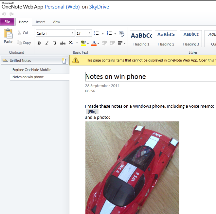This screenshot has height=214, width=216.
Task: Cut the selected content
Action: (x=23, y=33)
